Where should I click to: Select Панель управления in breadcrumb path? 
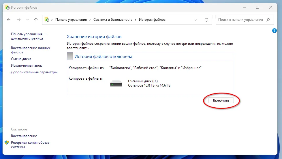[71, 20]
